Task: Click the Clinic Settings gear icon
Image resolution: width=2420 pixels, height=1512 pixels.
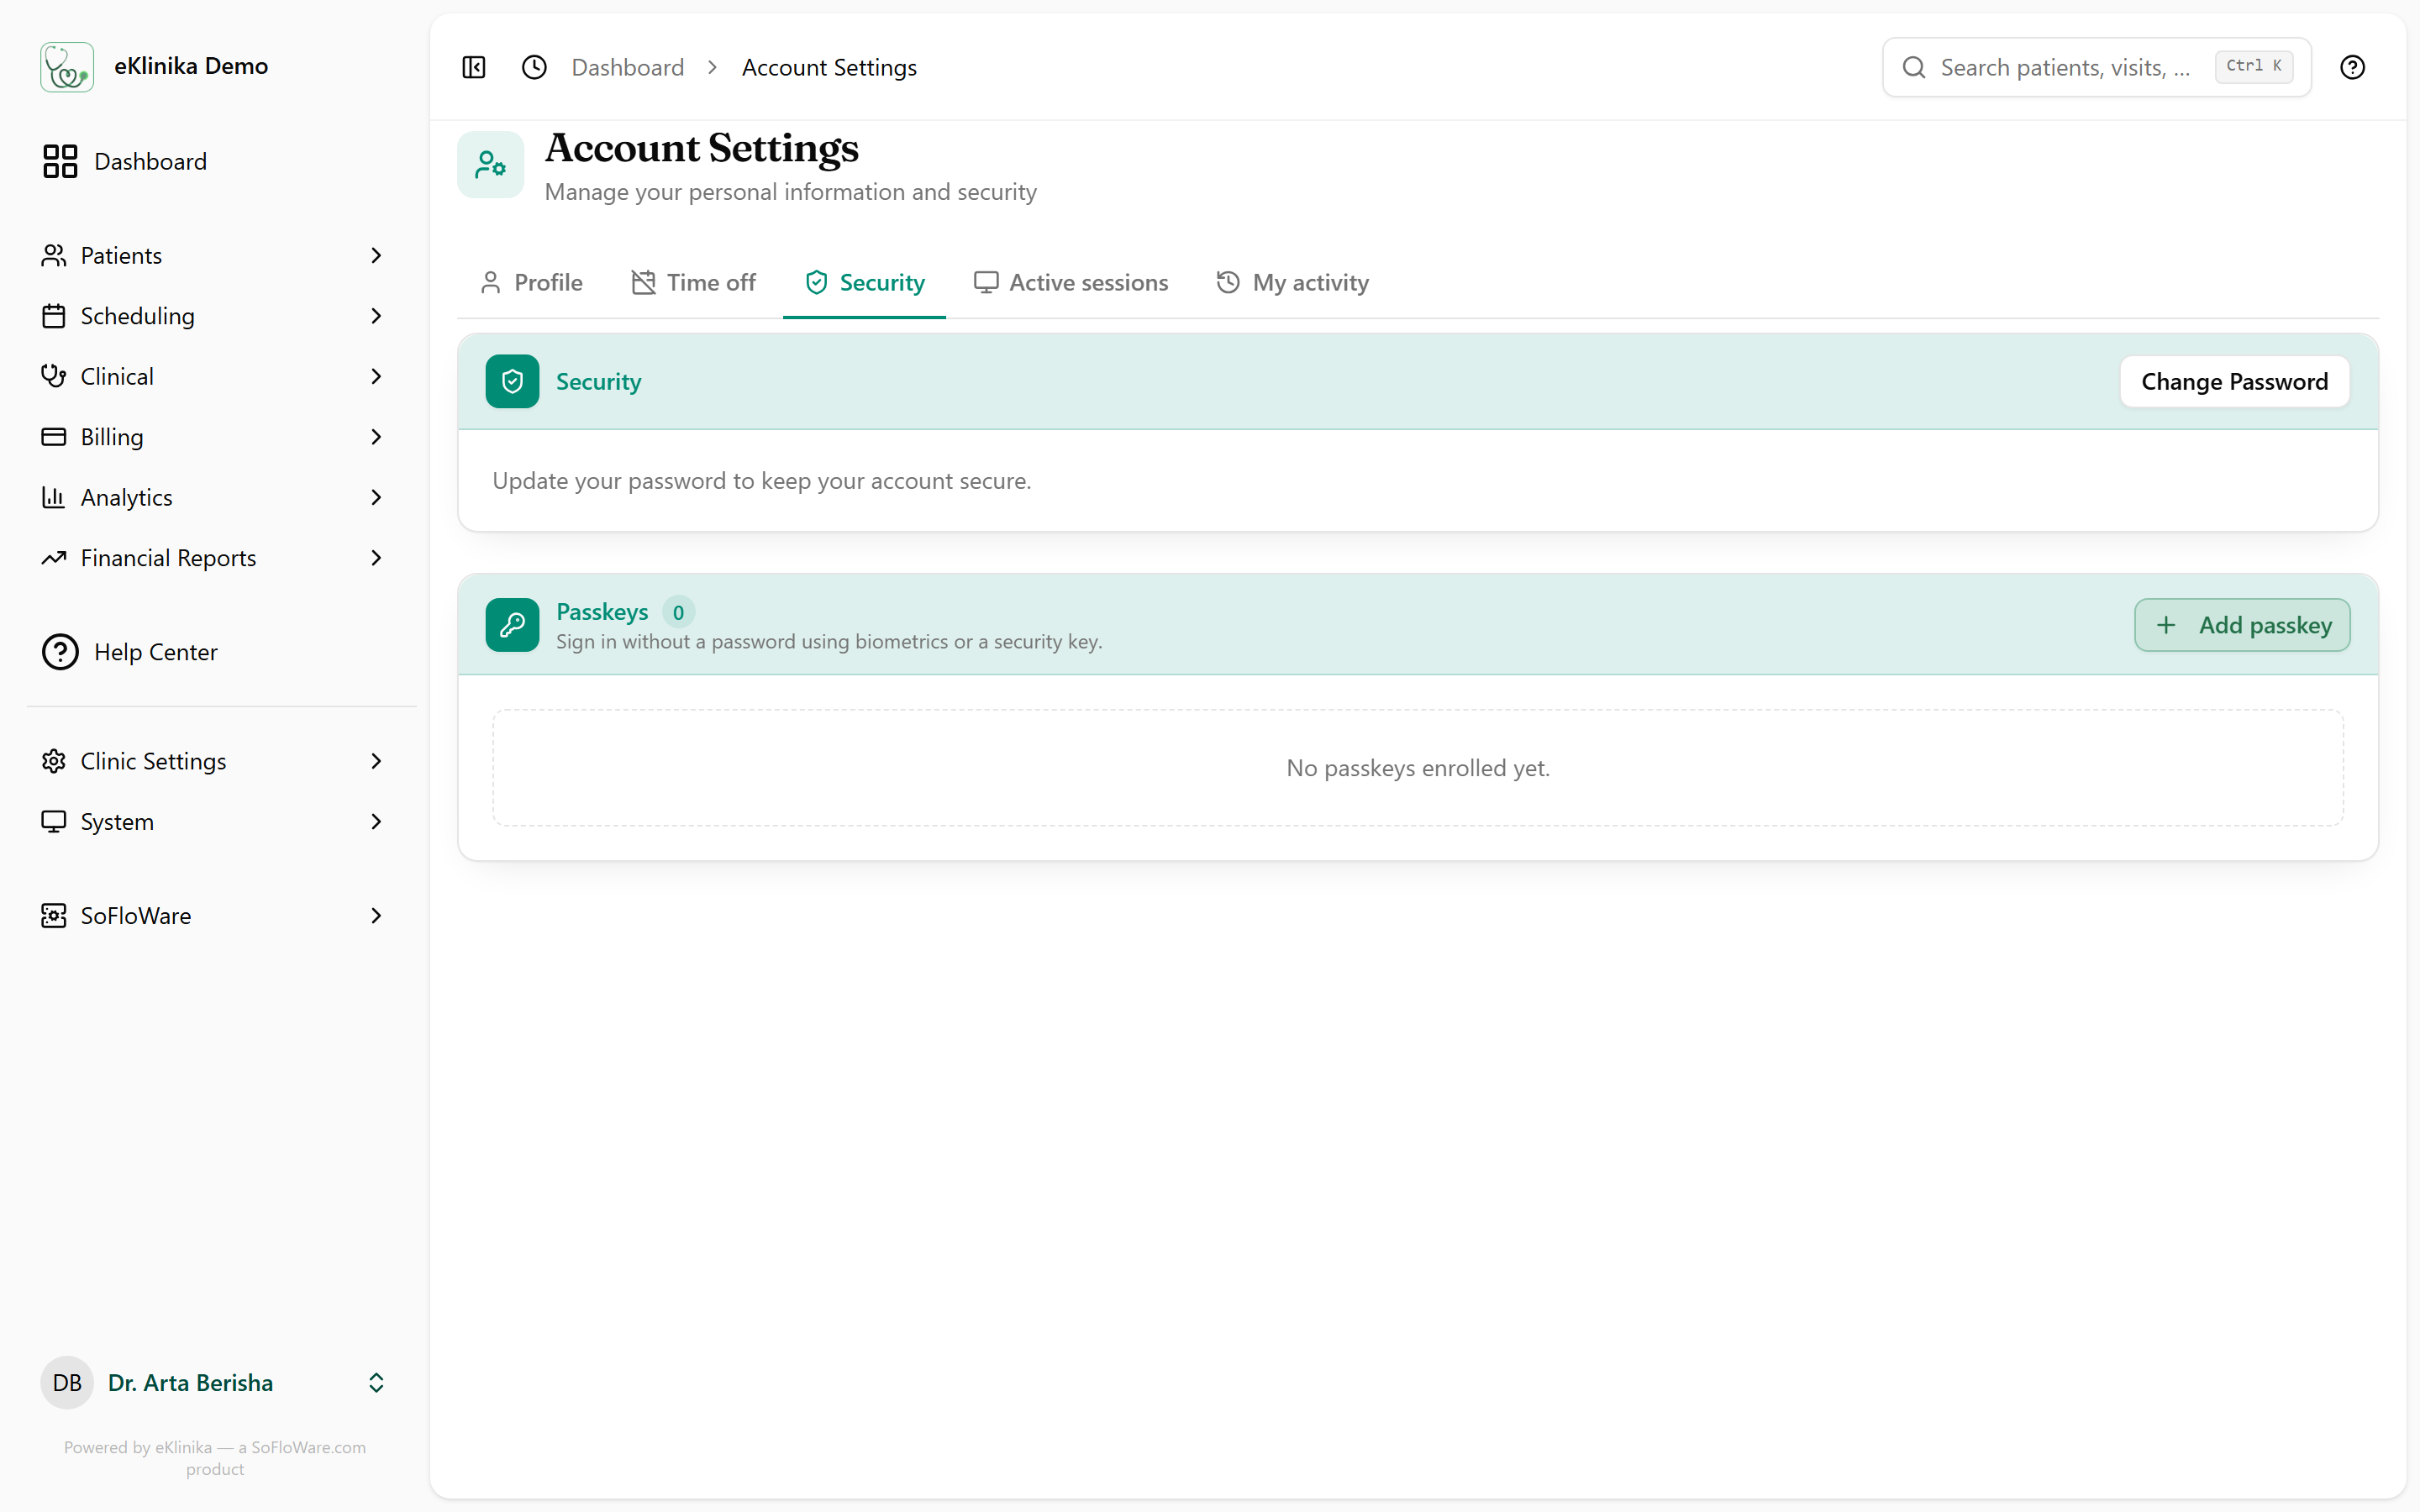Action: (54, 761)
